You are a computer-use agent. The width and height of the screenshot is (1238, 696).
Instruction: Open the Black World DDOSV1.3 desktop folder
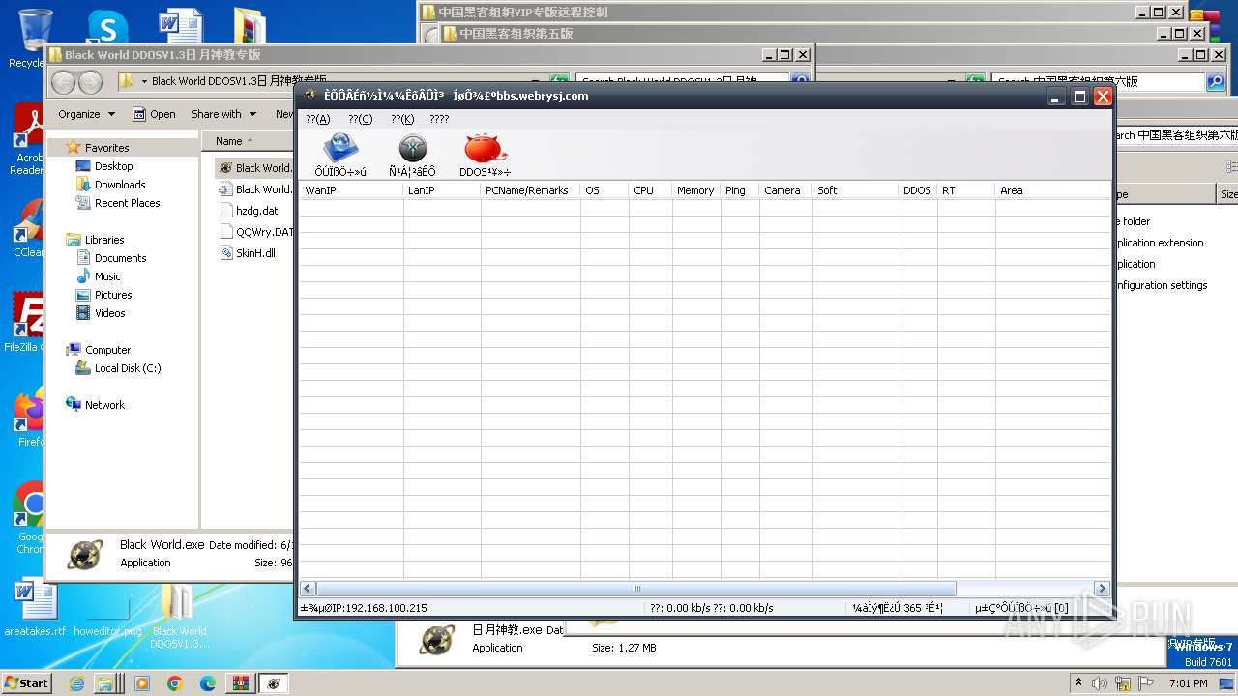coord(179,616)
